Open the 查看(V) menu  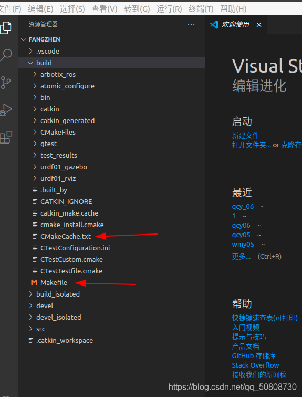pos(104,9)
